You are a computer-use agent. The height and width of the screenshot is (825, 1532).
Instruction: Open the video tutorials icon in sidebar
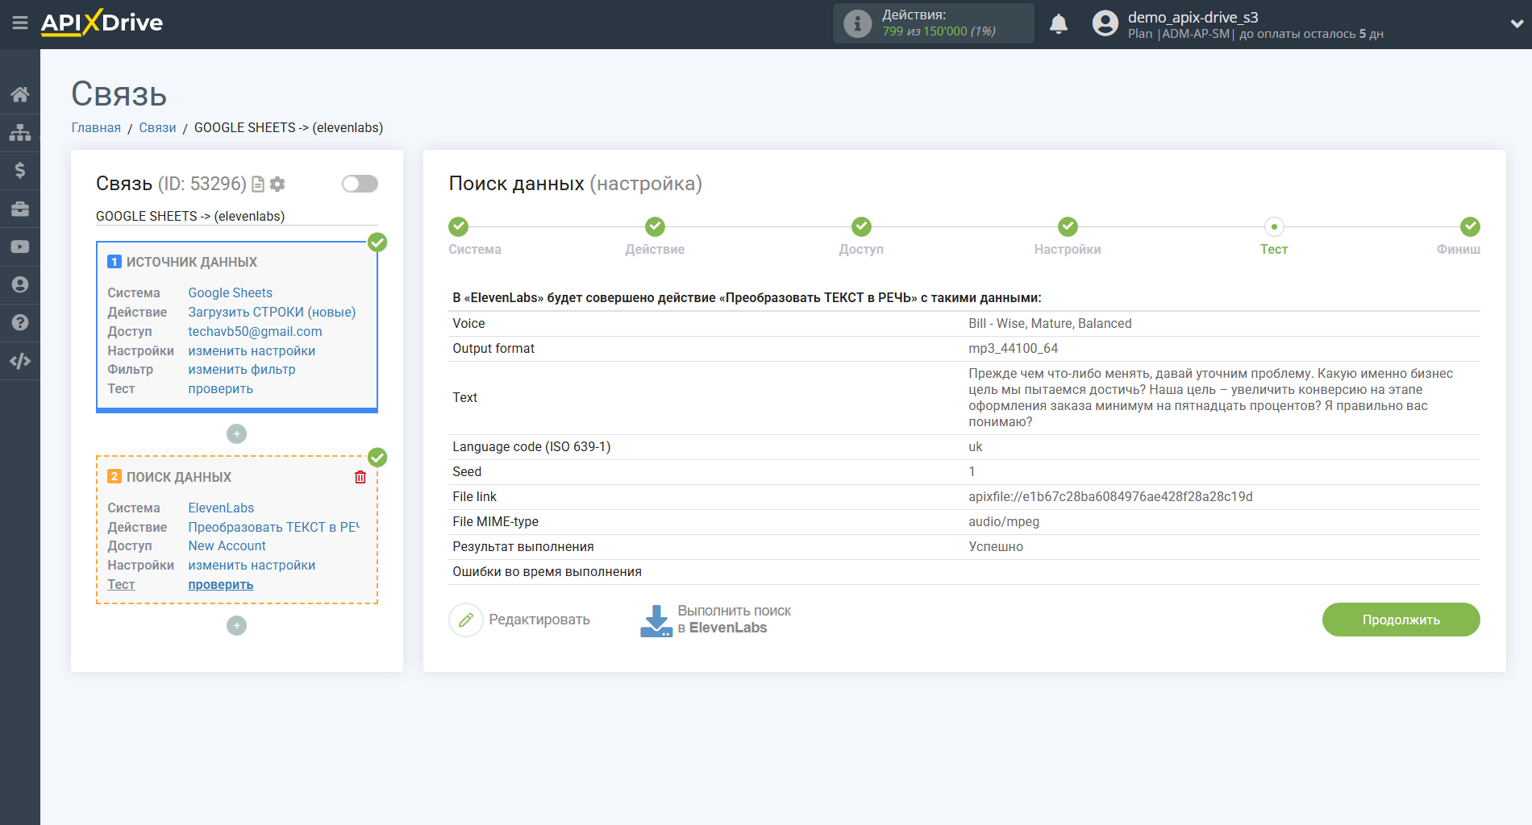[20, 247]
